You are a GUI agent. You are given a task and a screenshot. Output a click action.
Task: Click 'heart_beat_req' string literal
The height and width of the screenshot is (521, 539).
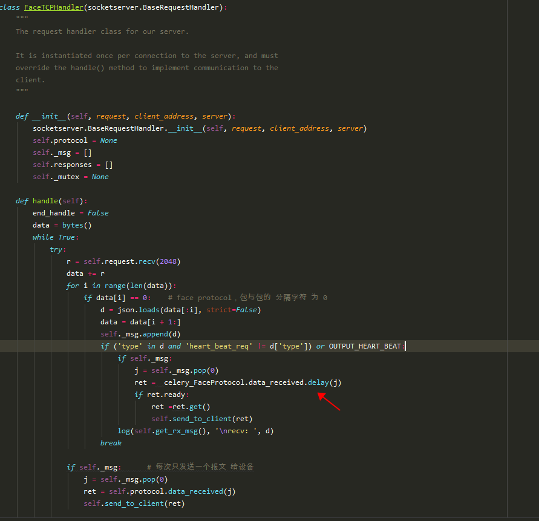pyautogui.click(x=219, y=346)
